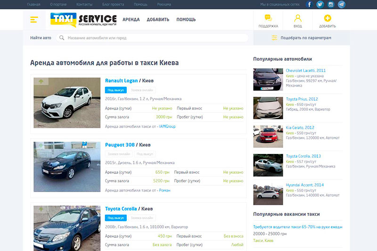Open Контакты in the top bar
Viewport: 377px width, 251px height.
pyautogui.click(x=84, y=4)
